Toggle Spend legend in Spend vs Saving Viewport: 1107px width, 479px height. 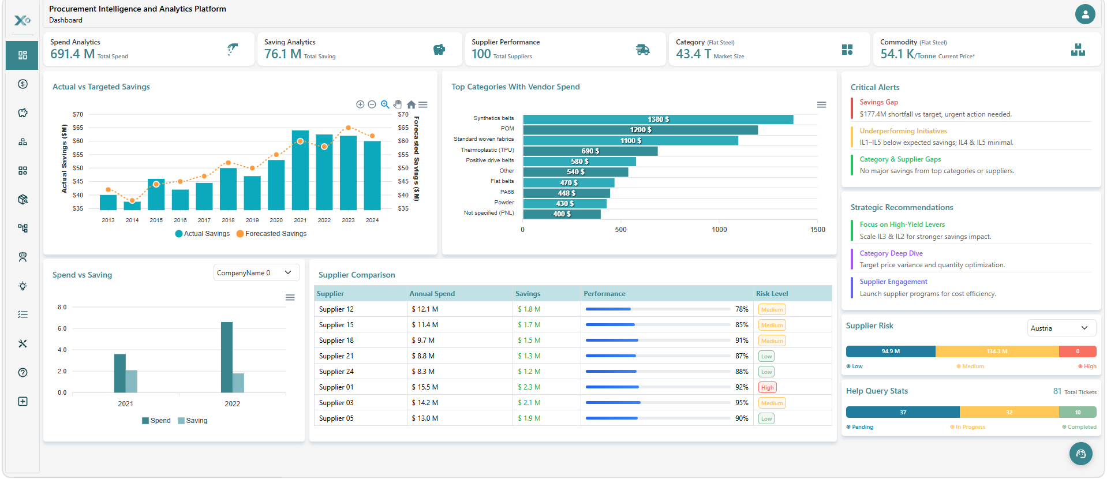(156, 421)
